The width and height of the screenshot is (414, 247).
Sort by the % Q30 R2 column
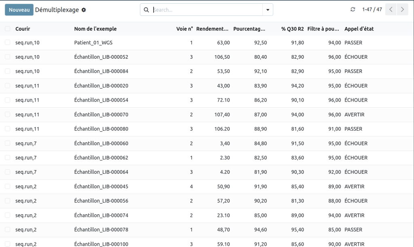click(292, 29)
